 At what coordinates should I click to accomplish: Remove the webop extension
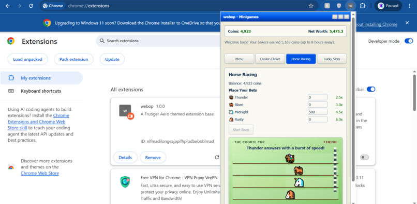(153, 158)
